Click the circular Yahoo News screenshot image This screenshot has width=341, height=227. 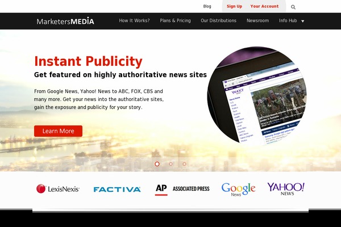pyautogui.click(x=257, y=95)
